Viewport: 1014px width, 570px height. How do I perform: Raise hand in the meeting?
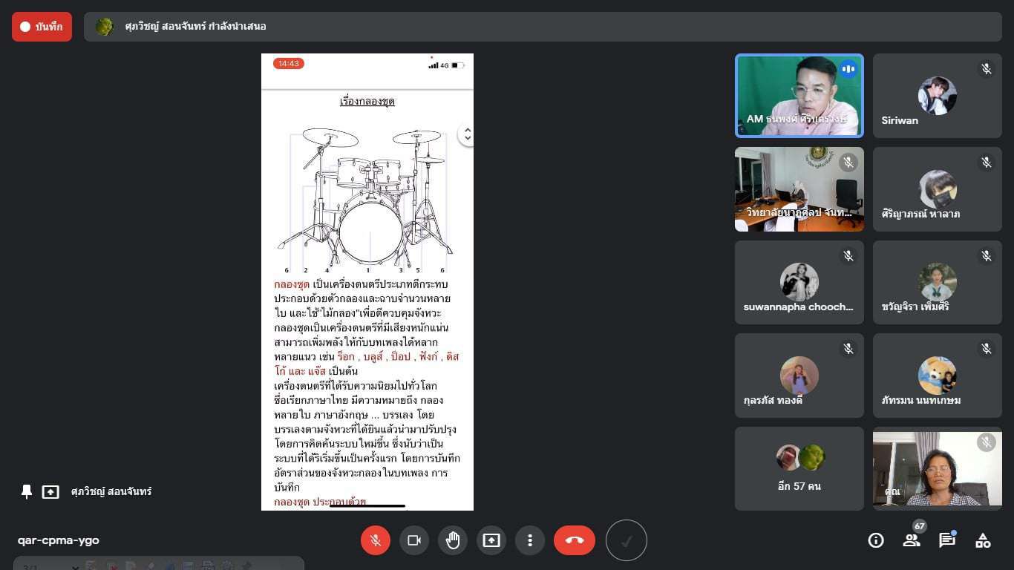(453, 540)
